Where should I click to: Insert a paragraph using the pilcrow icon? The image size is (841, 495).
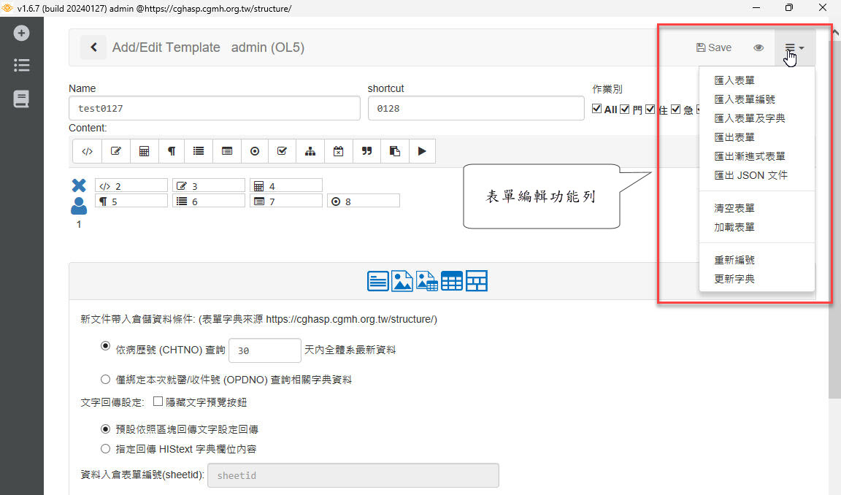coord(172,151)
